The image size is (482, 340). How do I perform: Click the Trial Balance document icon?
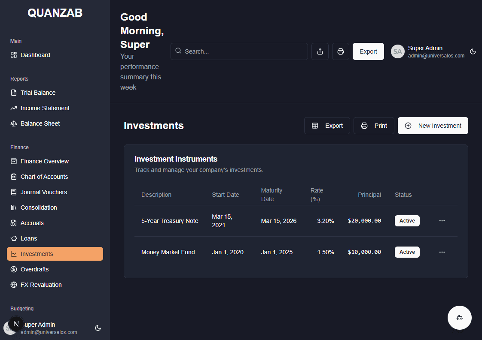coord(13,93)
